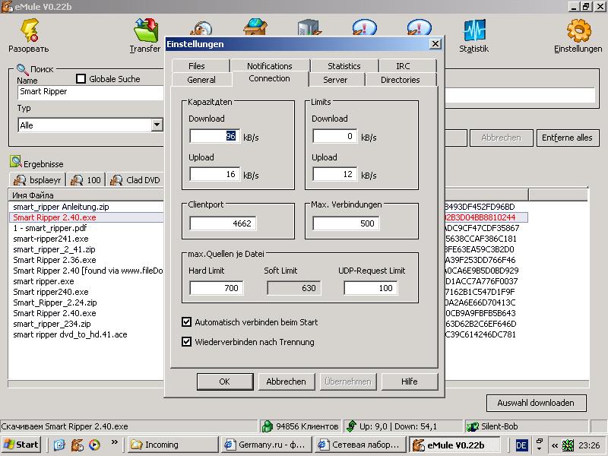Click the UDP-Request Limit field showing 100
608x456 pixels.
pos(371,288)
